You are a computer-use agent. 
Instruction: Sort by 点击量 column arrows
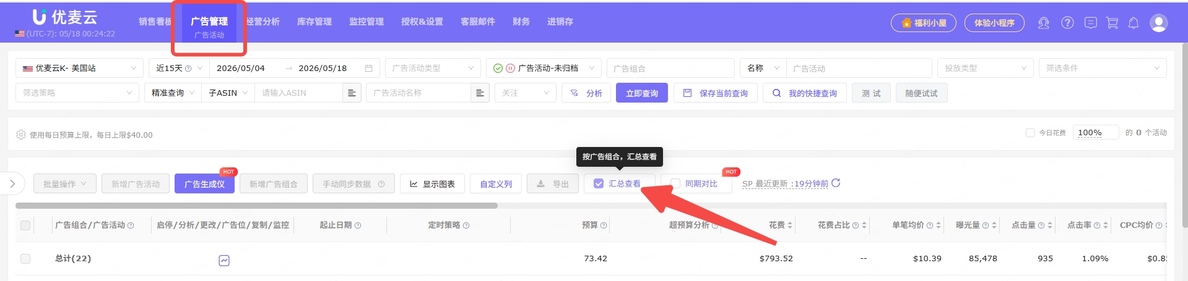click(x=1050, y=225)
